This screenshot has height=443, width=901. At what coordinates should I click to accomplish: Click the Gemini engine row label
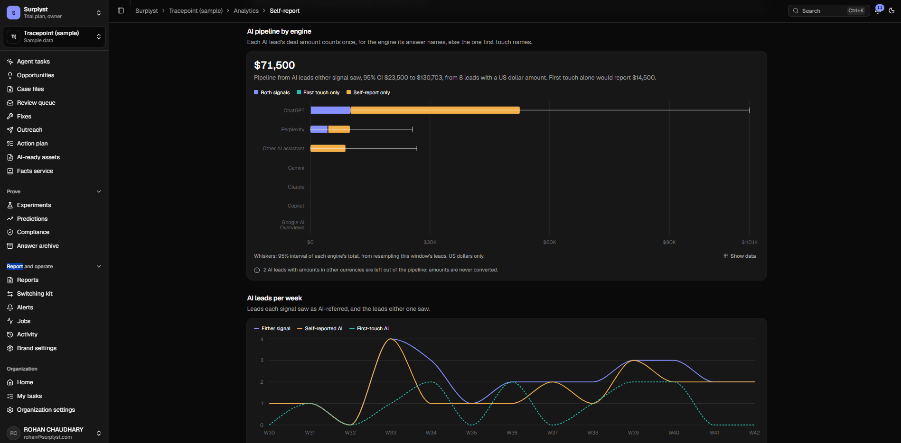(296, 168)
